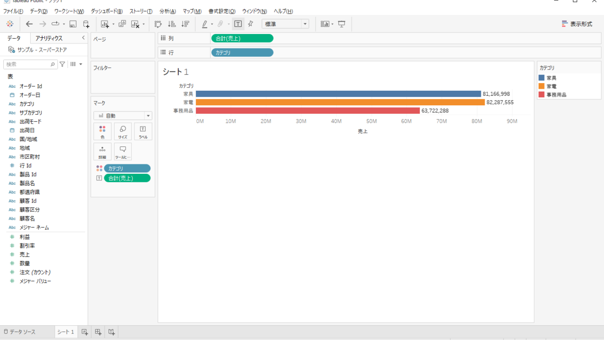Select the シート 1 sheet tab
The width and height of the screenshot is (604, 340).
(x=66, y=332)
